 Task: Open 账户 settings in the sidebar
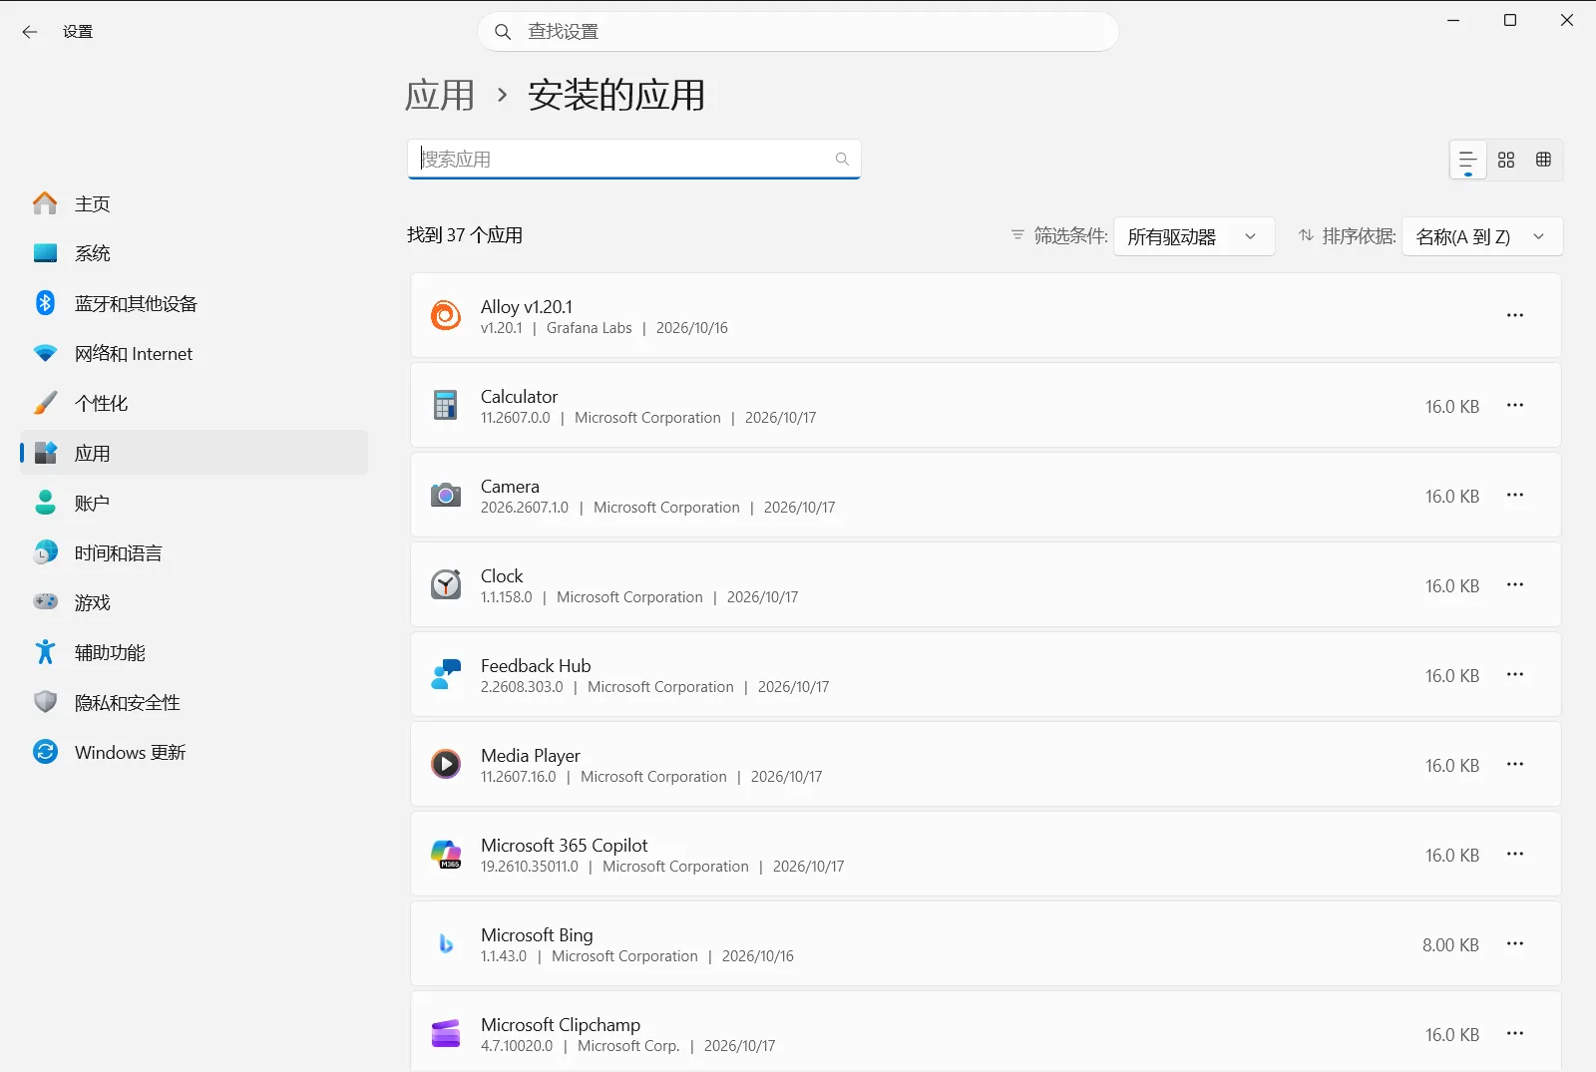point(194,503)
